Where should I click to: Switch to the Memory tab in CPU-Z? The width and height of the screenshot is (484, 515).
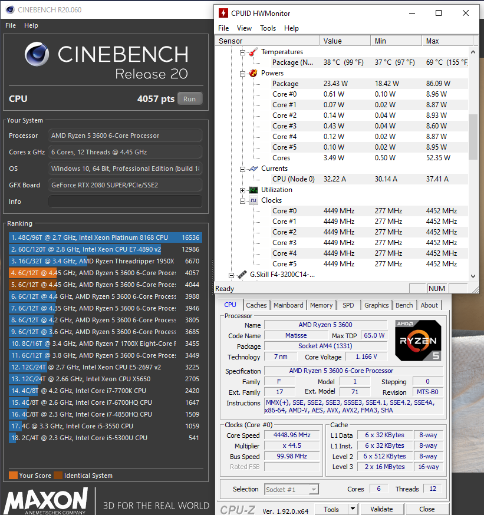pos(321,305)
